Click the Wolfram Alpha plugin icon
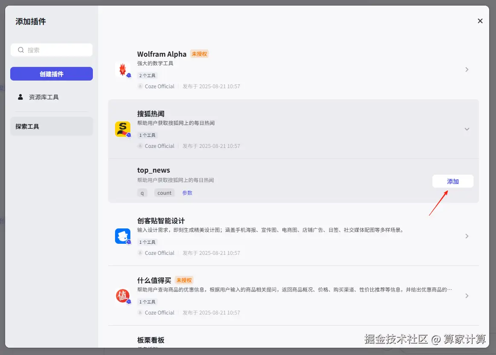This screenshot has width=496, height=355. click(x=123, y=69)
